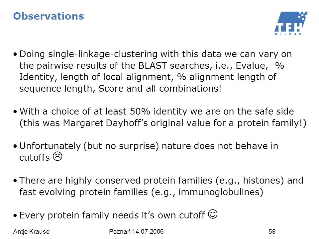Image resolution: width=319 pixels, height=239 pixels.
Task: Click the bullet point before 'With a choice'
Action: tap(15, 112)
